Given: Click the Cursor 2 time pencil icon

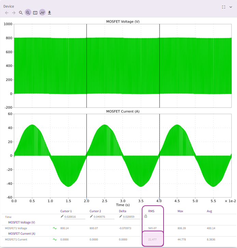Looking at the screenshot, I should (x=91, y=216).
